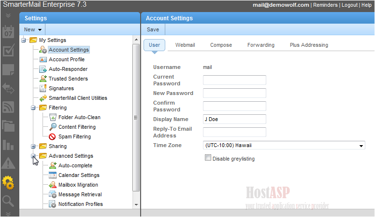375x217 pixels.
Task: Open the calendar icon in left sidebar
Action: pyautogui.click(x=8, y=32)
